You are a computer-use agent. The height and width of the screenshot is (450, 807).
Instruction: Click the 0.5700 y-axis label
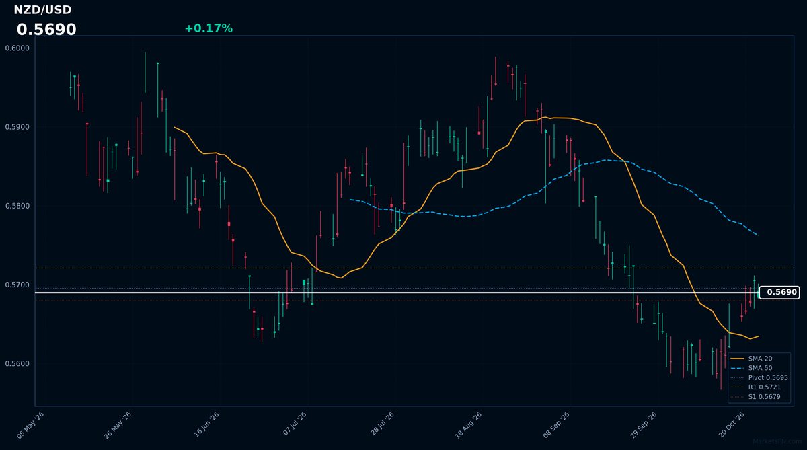tap(17, 285)
